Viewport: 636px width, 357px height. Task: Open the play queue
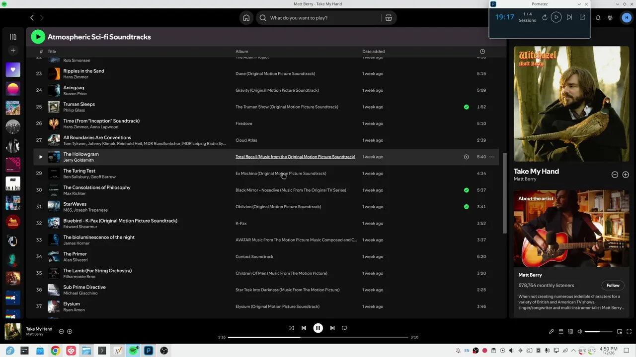click(561, 331)
